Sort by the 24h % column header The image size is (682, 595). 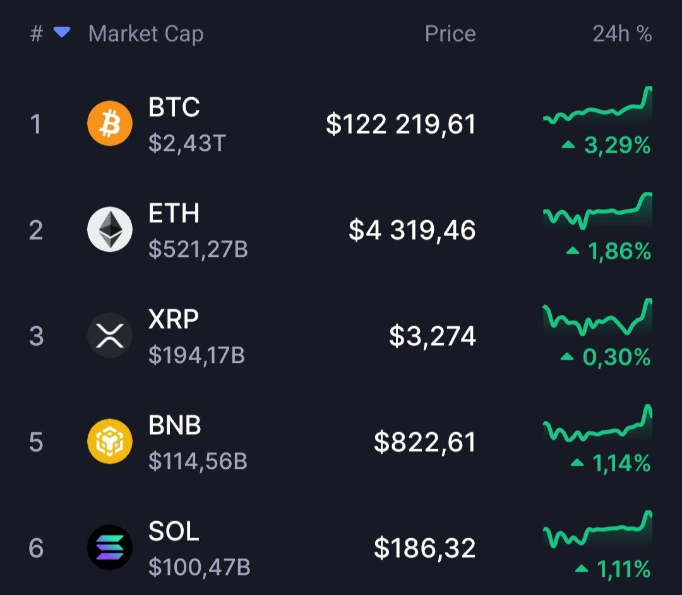pyautogui.click(x=622, y=33)
